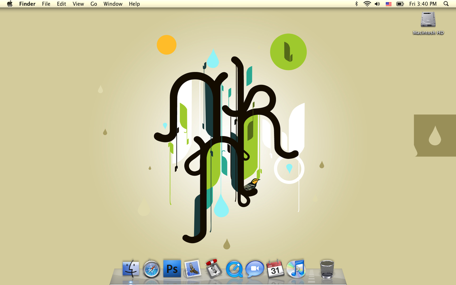Launch iTunes from the Dock

click(x=296, y=269)
